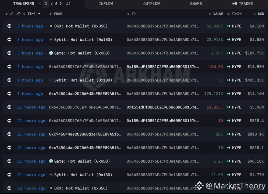
Task: Click the refresh transfers icon
Action: [x=68, y=4]
